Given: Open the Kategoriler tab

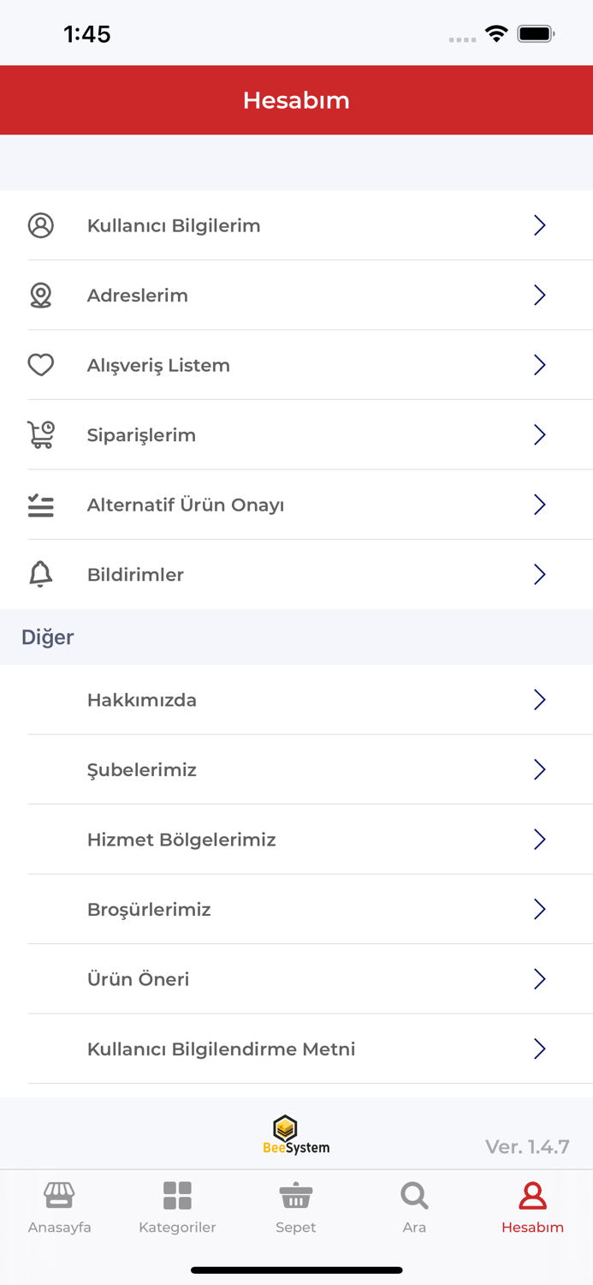Looking at the screenshot, I should coord(177,1208).
